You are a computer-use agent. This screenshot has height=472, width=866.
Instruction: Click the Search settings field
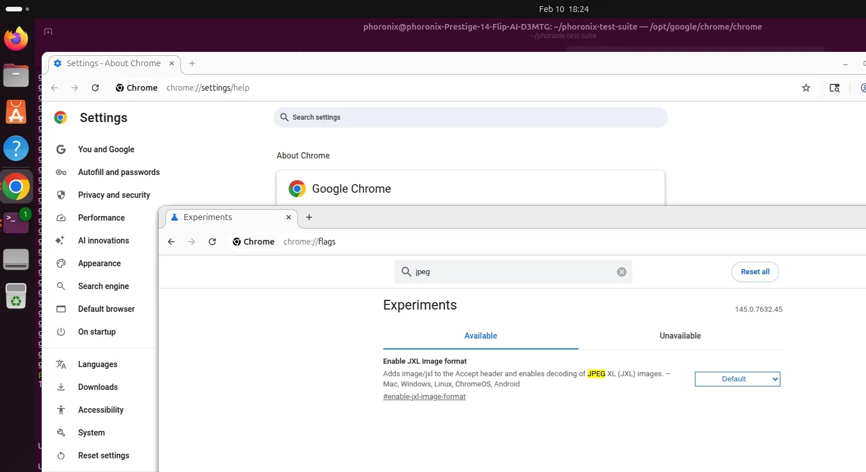point(471,117)
